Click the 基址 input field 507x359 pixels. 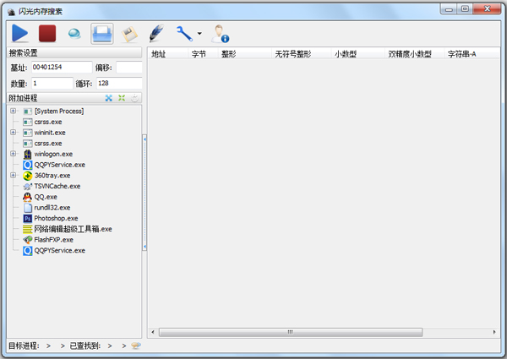coord(61,68)
